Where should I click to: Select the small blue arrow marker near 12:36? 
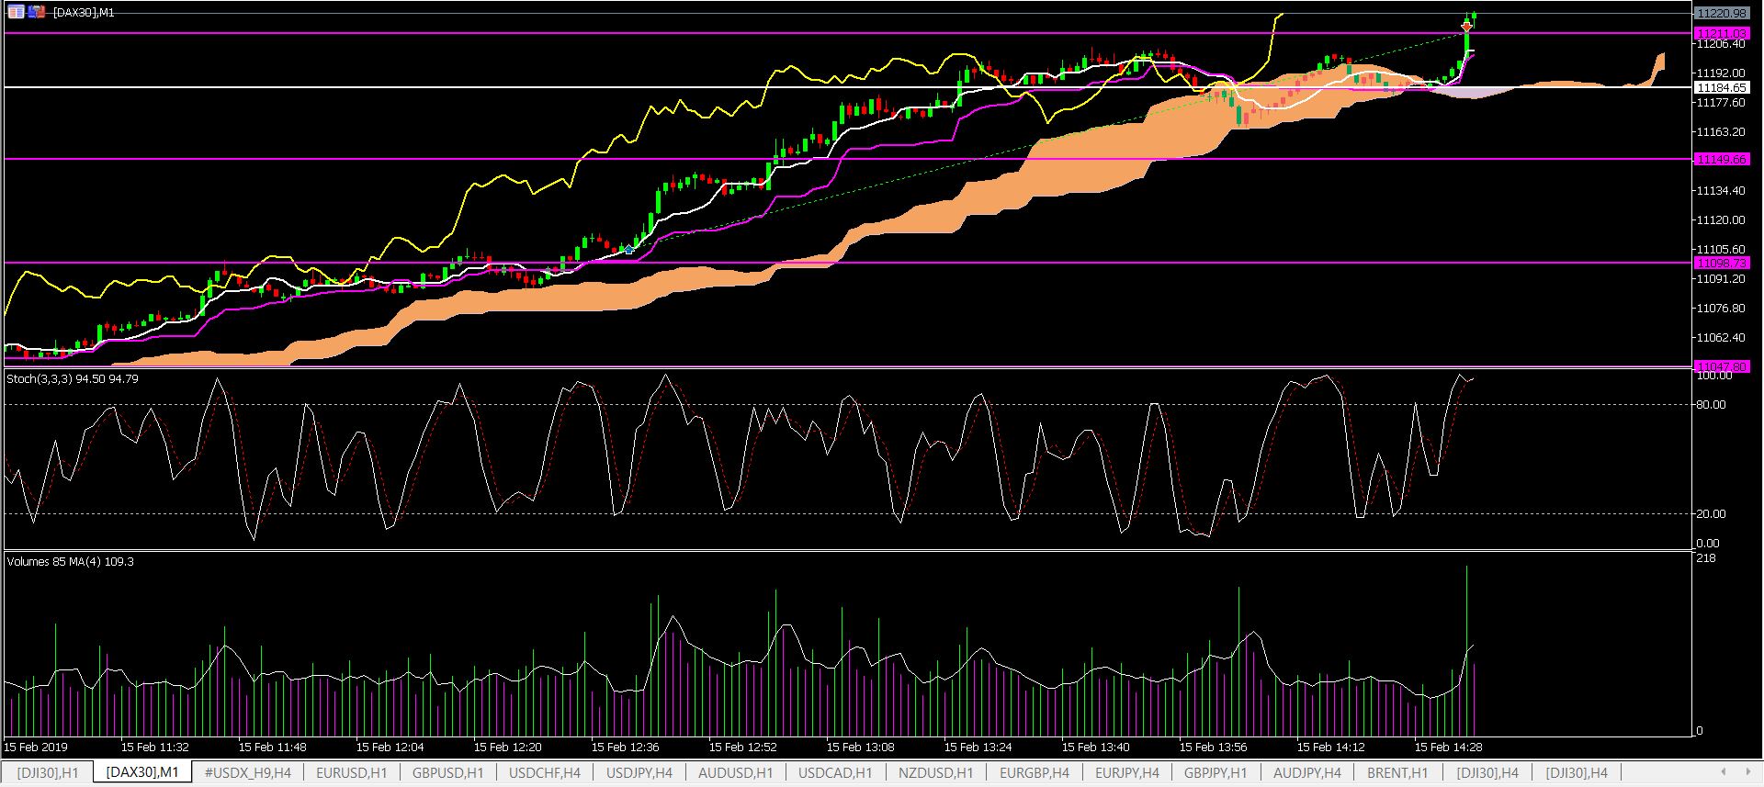[x=629, y=249]
